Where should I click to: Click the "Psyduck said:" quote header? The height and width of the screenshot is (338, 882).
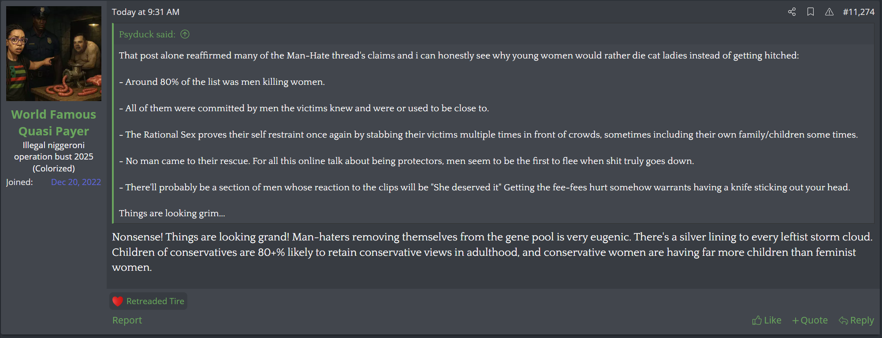(147, 34)
